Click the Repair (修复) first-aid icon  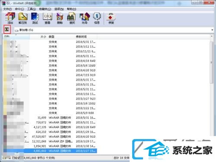click(x=111, y=18)
